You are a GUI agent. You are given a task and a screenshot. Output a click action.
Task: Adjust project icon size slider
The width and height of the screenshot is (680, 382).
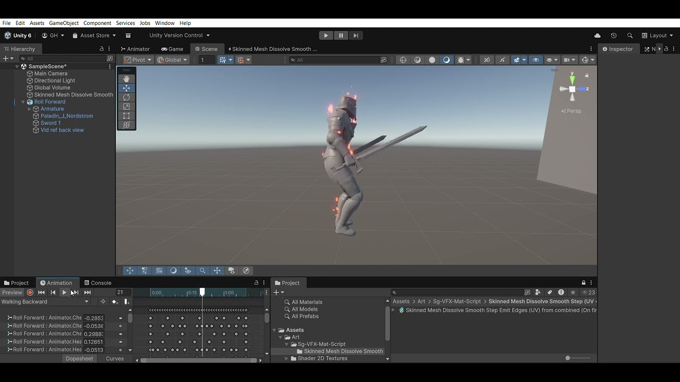point(577,358)
